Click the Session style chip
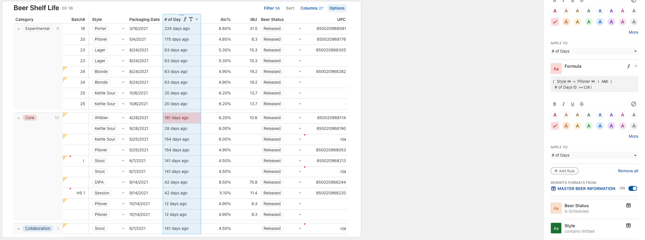The height and width of the screenshot is (240, 645). 102,193
